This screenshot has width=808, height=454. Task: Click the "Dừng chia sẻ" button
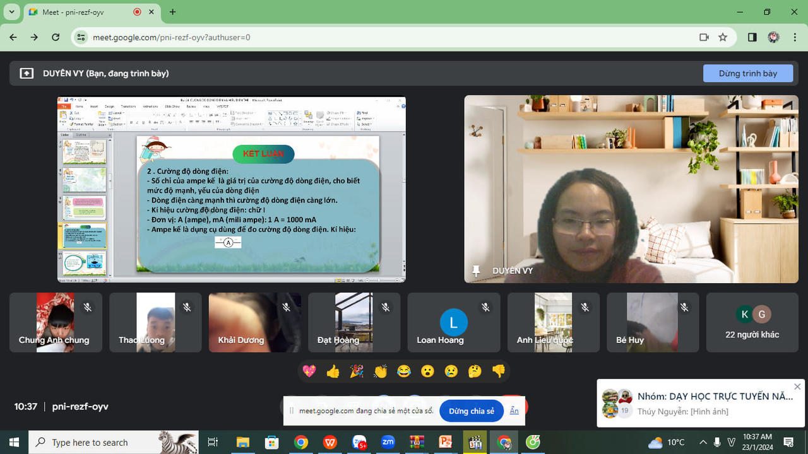pyautogui.click(x=471, y=411)
